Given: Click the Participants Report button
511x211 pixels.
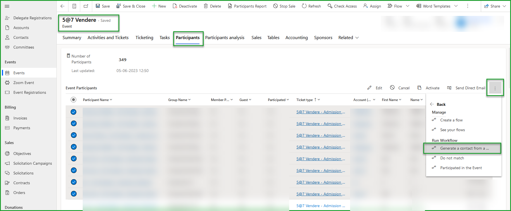Looking at the screenshot, I should 247,6.
